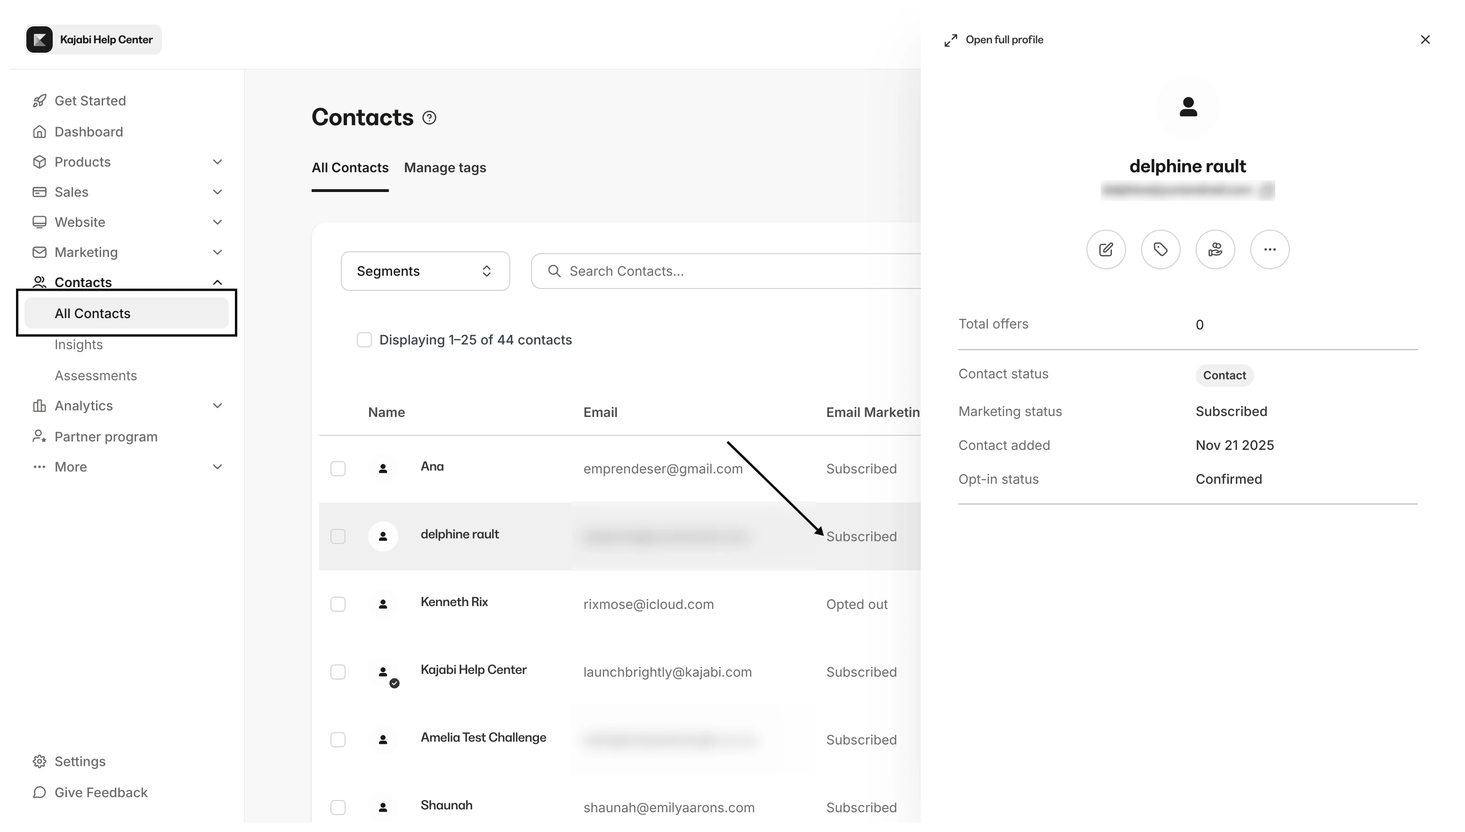Open the edit contact pencil icon
The width and height of the screenshot is (1465, 832).
click(x=1107, y=250)
